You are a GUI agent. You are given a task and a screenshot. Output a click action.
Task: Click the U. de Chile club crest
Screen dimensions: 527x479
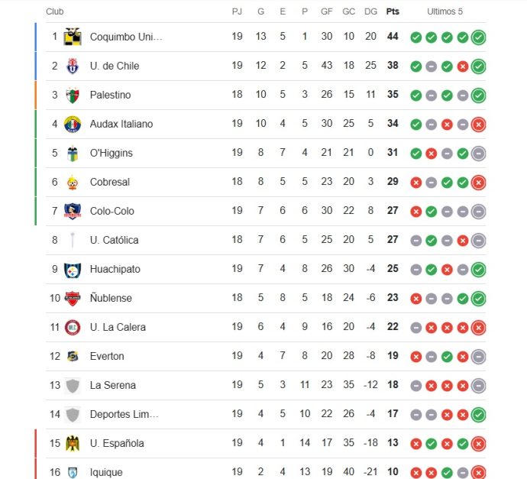click(x=73, y=66)
